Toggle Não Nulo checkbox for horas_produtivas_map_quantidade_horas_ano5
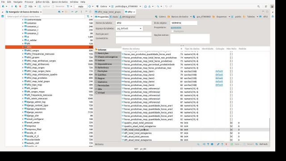Screen dimensions: 286x161 231,119
